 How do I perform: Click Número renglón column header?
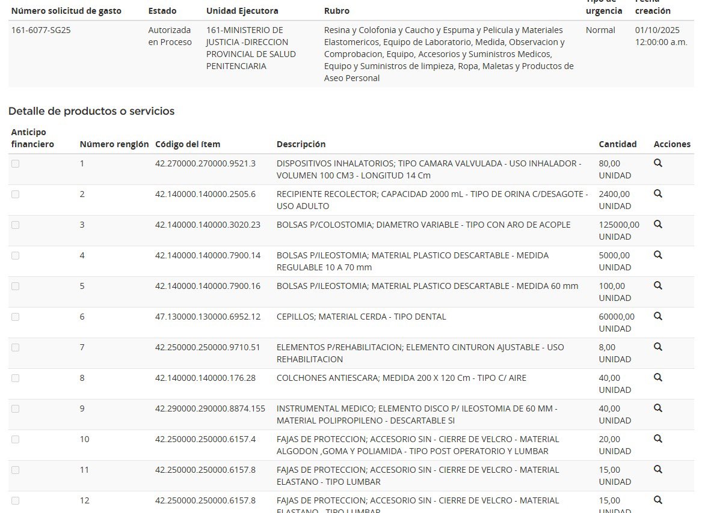pos(114,144)
